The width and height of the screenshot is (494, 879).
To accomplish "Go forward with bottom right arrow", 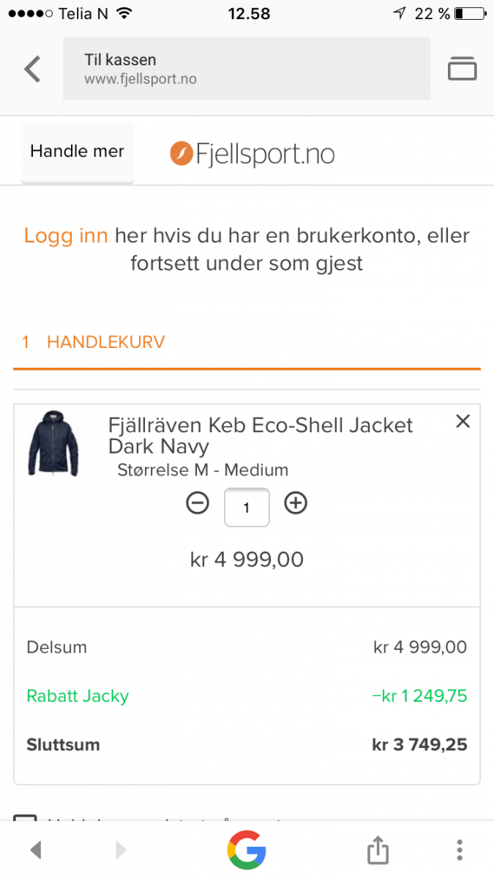I will 121,850.
